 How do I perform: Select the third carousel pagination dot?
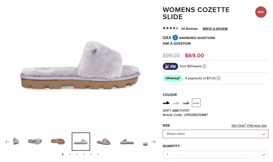click(x=77, y=154)
